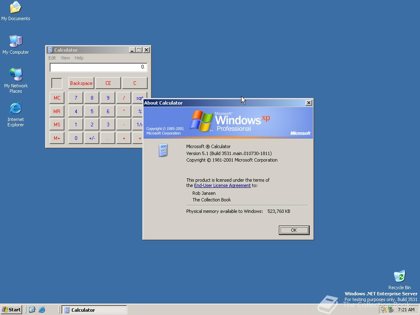
Task: Click the 0 key
Action: pos(76,138)
